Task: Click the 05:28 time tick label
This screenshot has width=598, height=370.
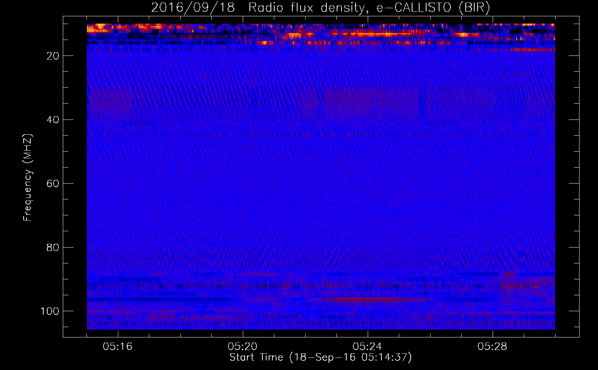Action: pos(492,347)
